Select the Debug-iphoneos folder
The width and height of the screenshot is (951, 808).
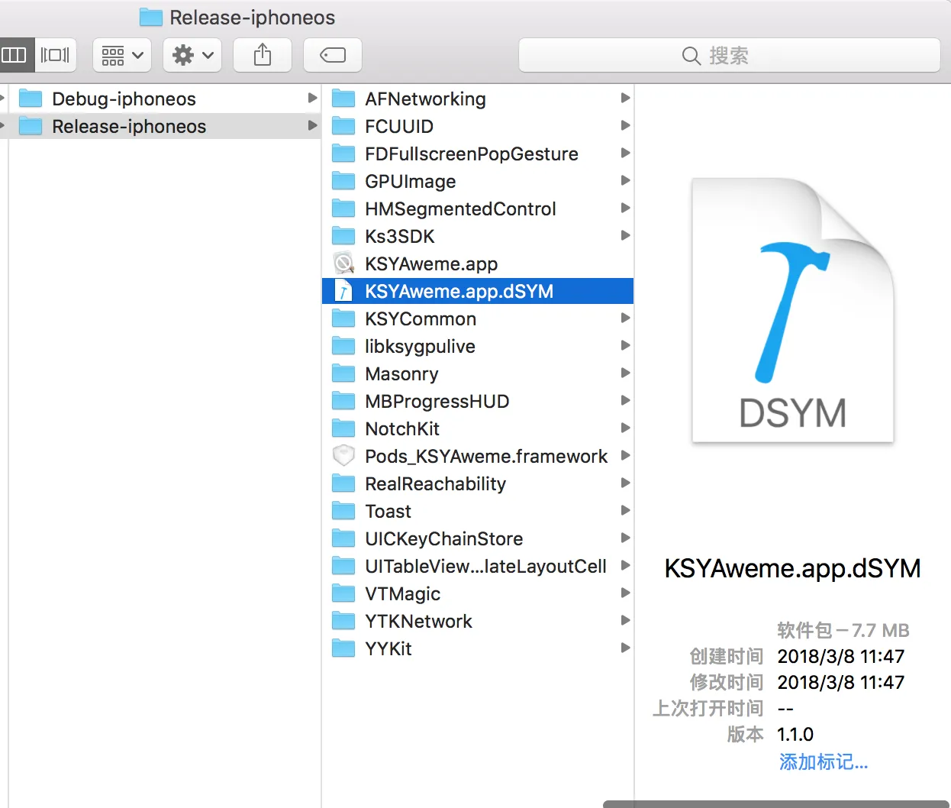click(x=124, y=99)
